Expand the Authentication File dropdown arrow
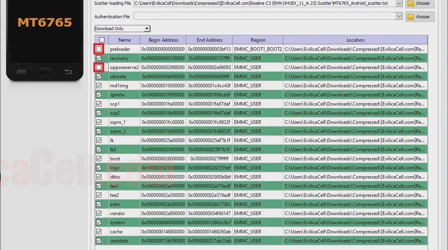 pyautogui.click(x=399, y=16)
